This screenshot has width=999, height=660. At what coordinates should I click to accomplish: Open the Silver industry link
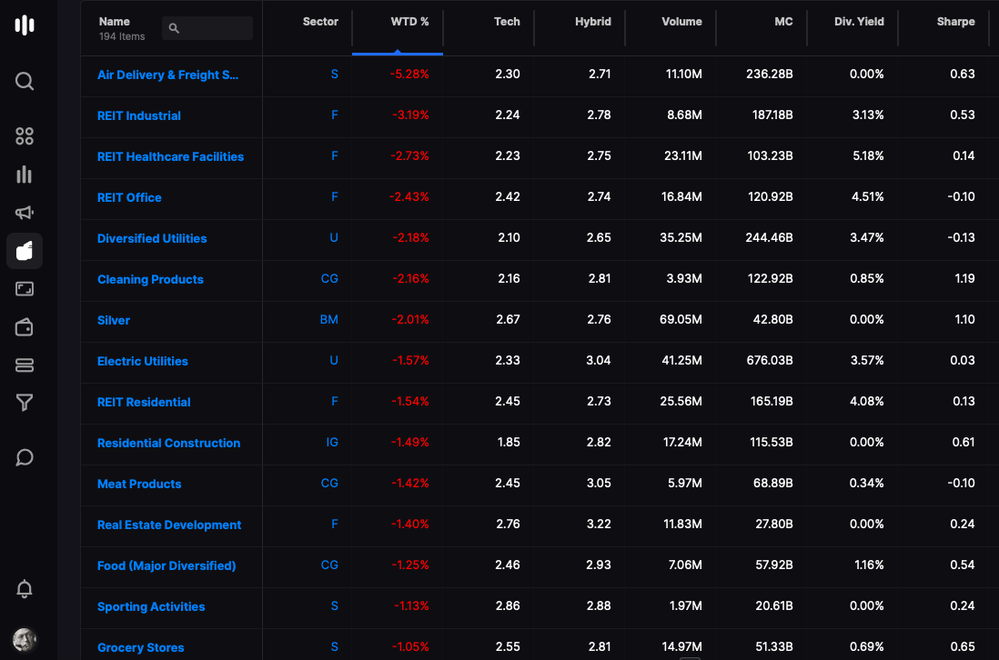114,320
